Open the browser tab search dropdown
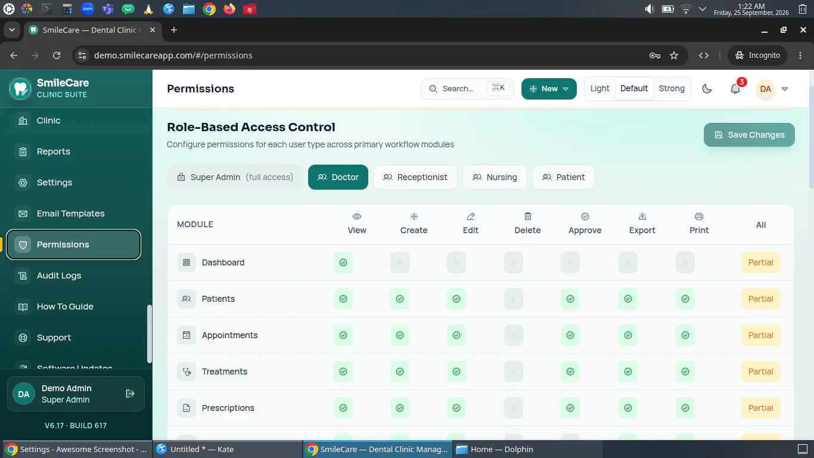 pyautogui.click(x=12, y=30)
